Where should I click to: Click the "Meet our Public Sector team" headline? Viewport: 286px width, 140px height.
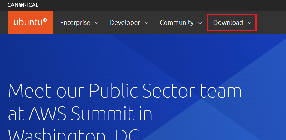(125, 91)
